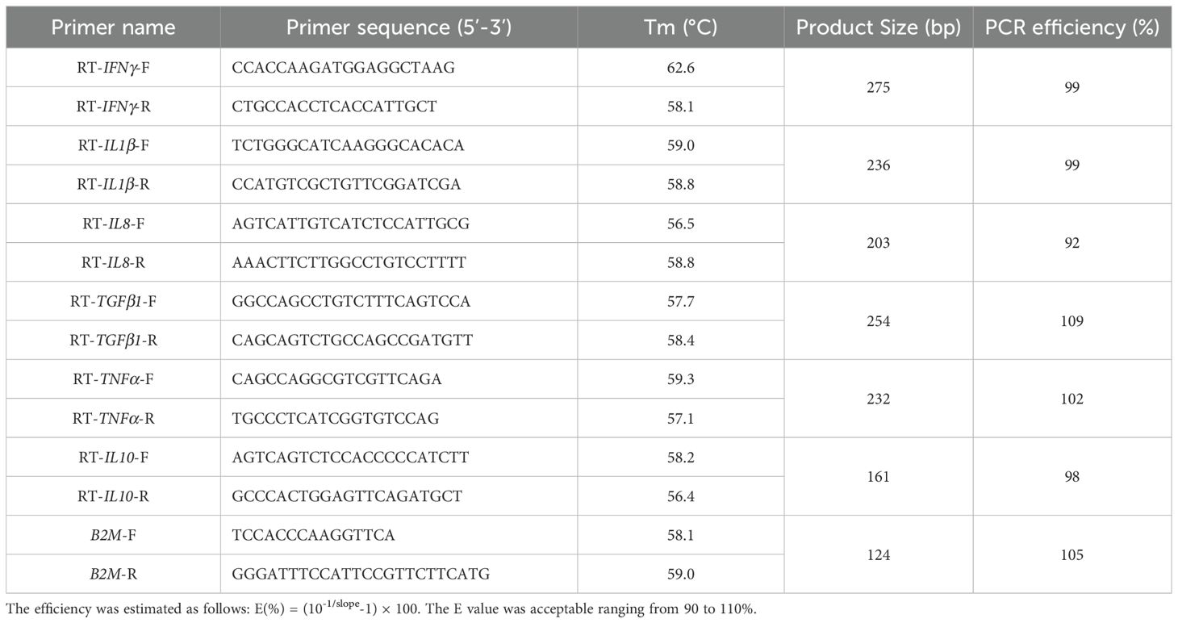Select the RT-IL8-R primer name
Screen dimensions: 1178x623
[x=113, y=262]
